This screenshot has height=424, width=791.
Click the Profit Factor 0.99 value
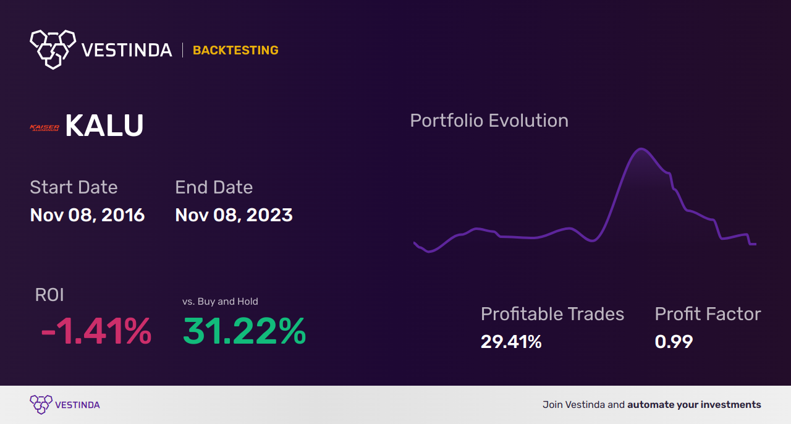[x=674, y=341]
